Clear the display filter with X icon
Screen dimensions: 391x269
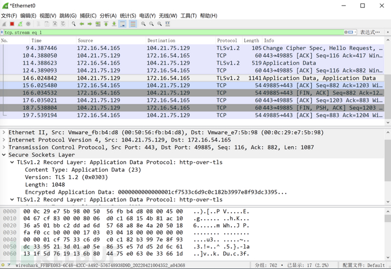pos(346,32)
